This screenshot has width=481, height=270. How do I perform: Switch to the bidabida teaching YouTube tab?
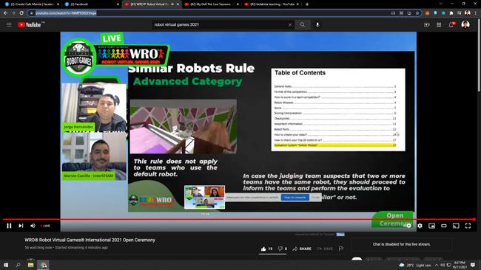point(271,4)
